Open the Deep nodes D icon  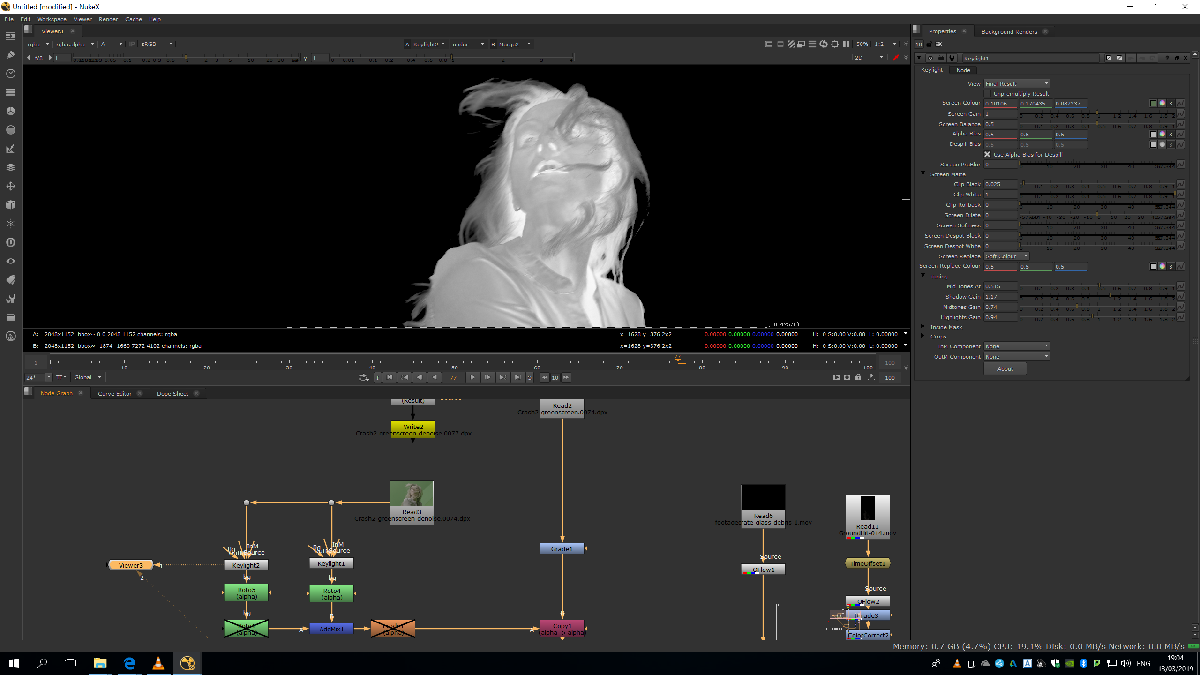pos(10,242)
